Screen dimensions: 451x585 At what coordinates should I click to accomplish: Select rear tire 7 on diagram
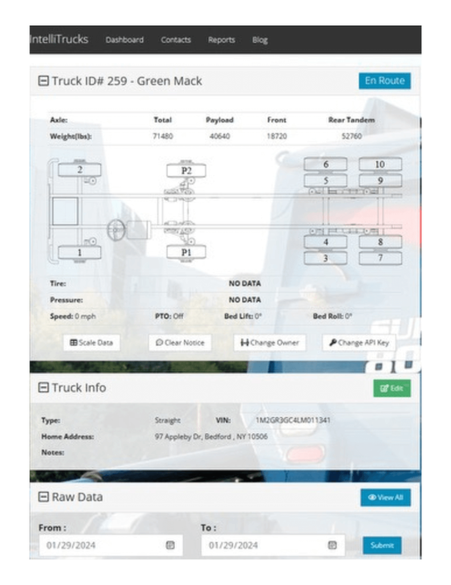point(380,258)
